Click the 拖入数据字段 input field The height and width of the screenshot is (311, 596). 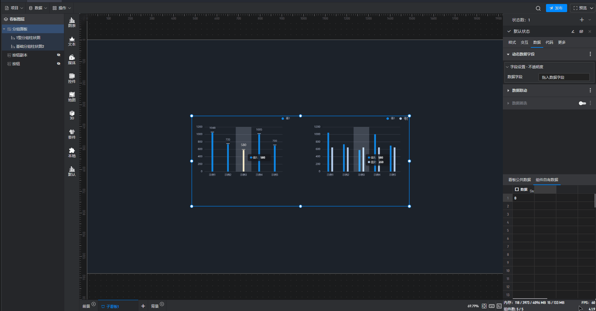coord(564,77)
